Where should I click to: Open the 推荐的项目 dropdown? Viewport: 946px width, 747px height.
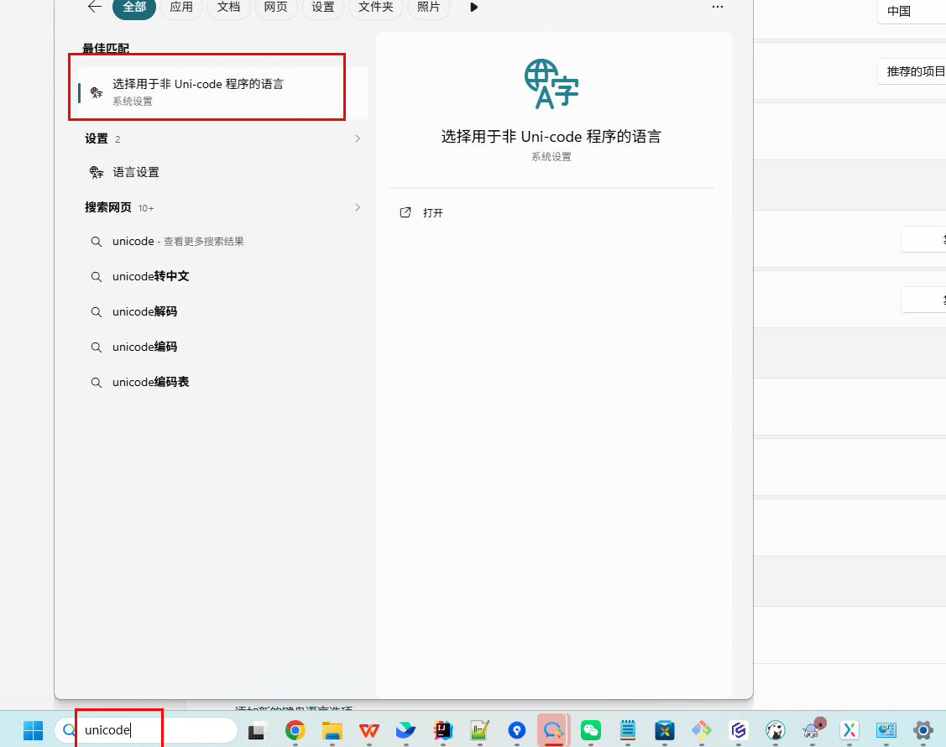[x=913, y=71]
